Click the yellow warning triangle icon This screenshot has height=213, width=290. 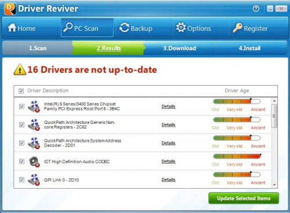coord(20,69)
